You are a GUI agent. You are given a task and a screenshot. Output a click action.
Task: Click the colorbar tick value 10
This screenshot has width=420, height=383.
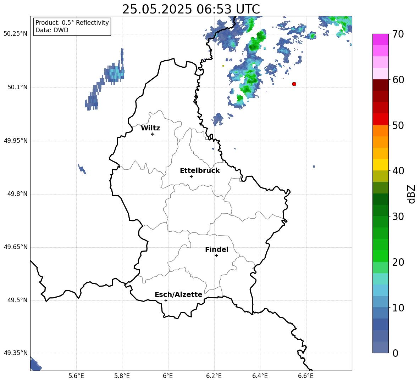point(398,308)
